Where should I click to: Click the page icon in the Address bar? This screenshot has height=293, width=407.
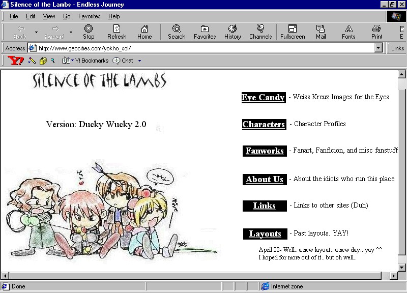coord(32,48)
